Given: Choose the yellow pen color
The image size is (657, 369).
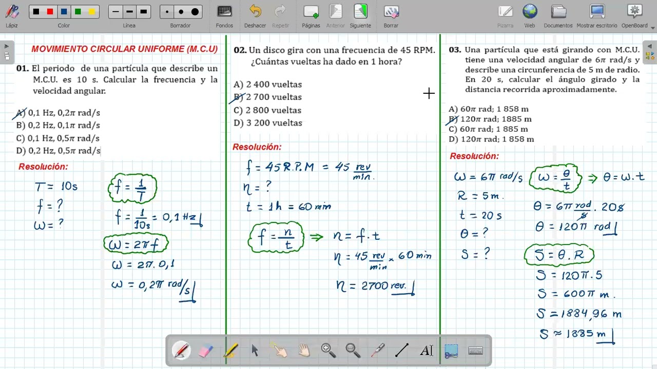Looking at the screenshot, I should point(92,12).
